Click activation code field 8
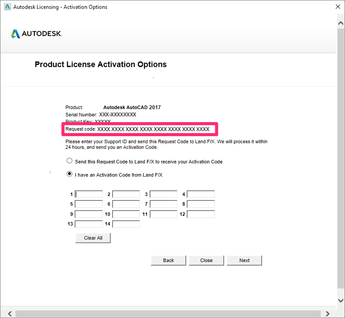 click(x=201, y=204)
